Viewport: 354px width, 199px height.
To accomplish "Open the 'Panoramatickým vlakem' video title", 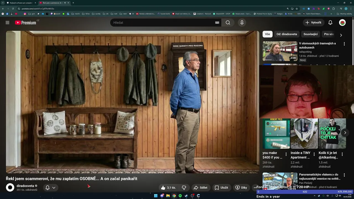I will tap(320, 177).
